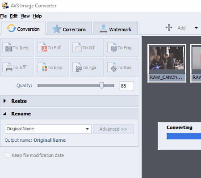Select the To Png conversion format
201x178 pixels.
pos(121,47)
